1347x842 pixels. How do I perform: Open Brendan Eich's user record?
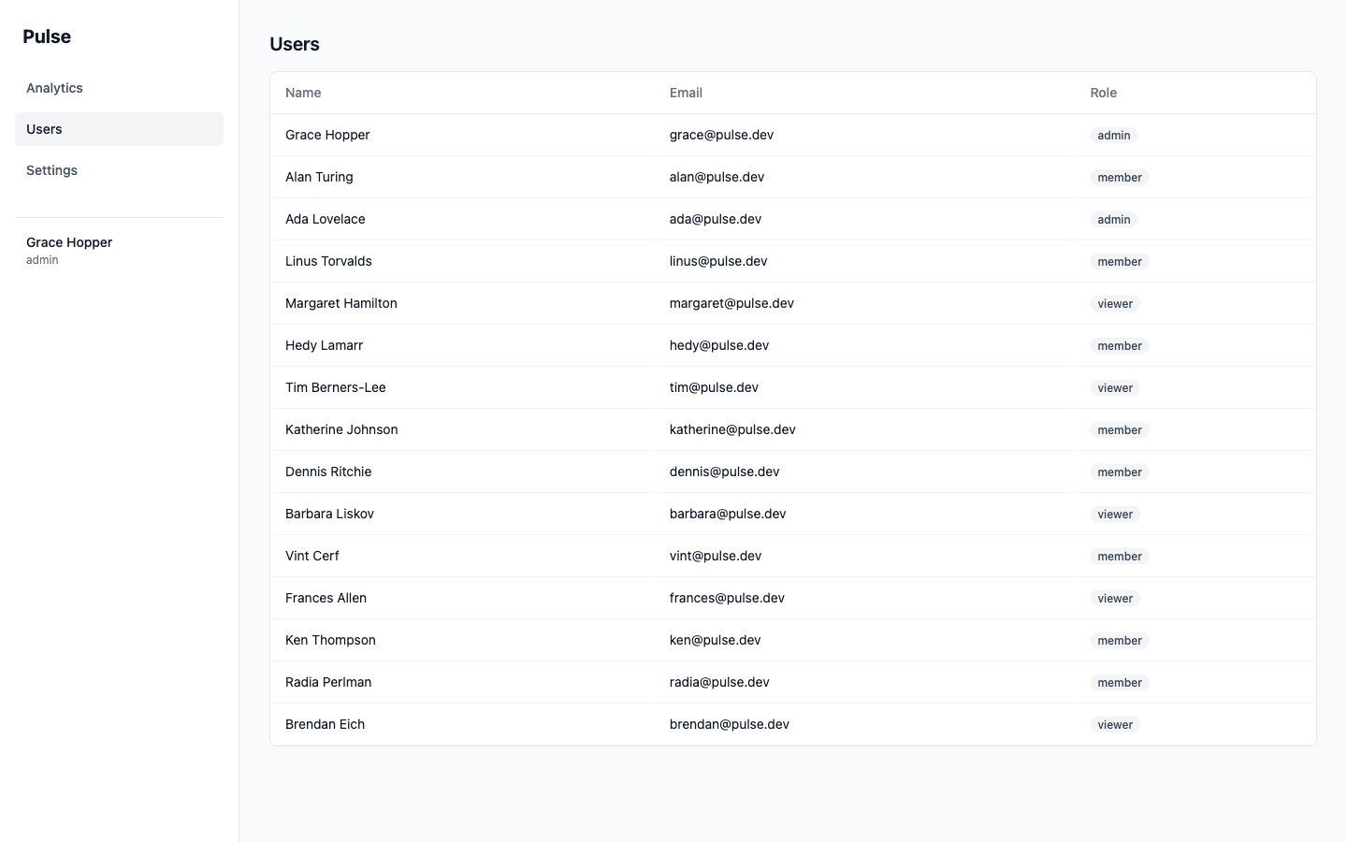325,724
